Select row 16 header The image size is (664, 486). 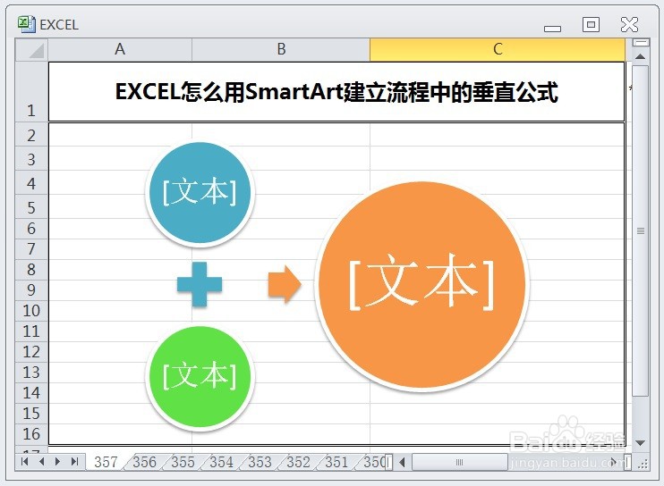[31, 434]
